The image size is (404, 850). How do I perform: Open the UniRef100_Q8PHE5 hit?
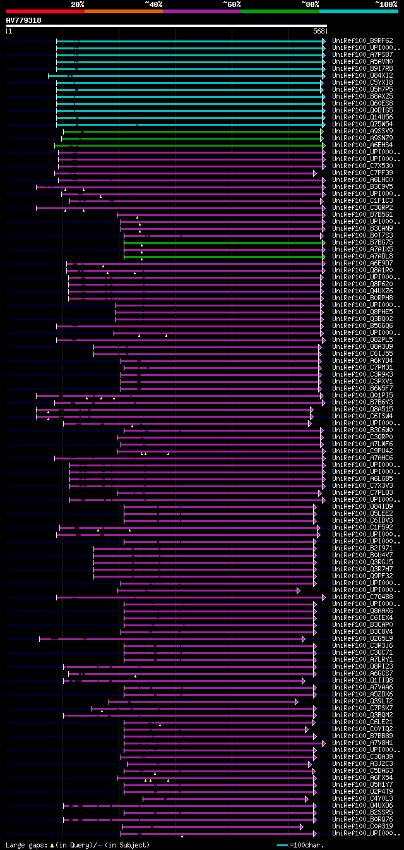(362, 312)
